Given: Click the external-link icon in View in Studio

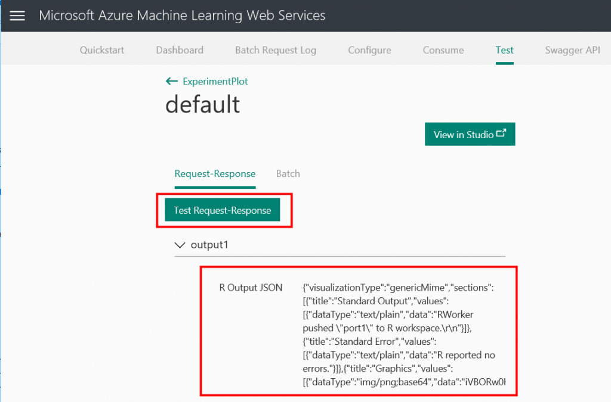Looking at the screenshot, I should click(501, 133).
